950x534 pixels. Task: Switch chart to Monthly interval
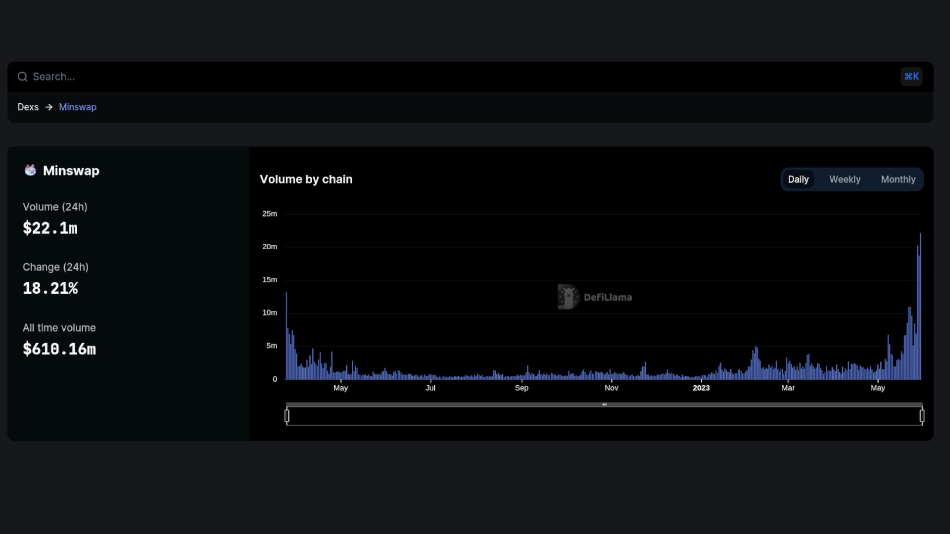click(x=898, y=179)
